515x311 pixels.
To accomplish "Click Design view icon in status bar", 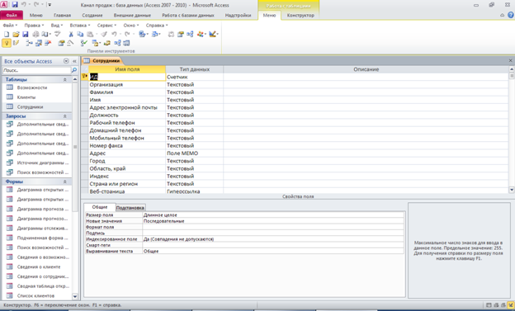I will point(510,305).
